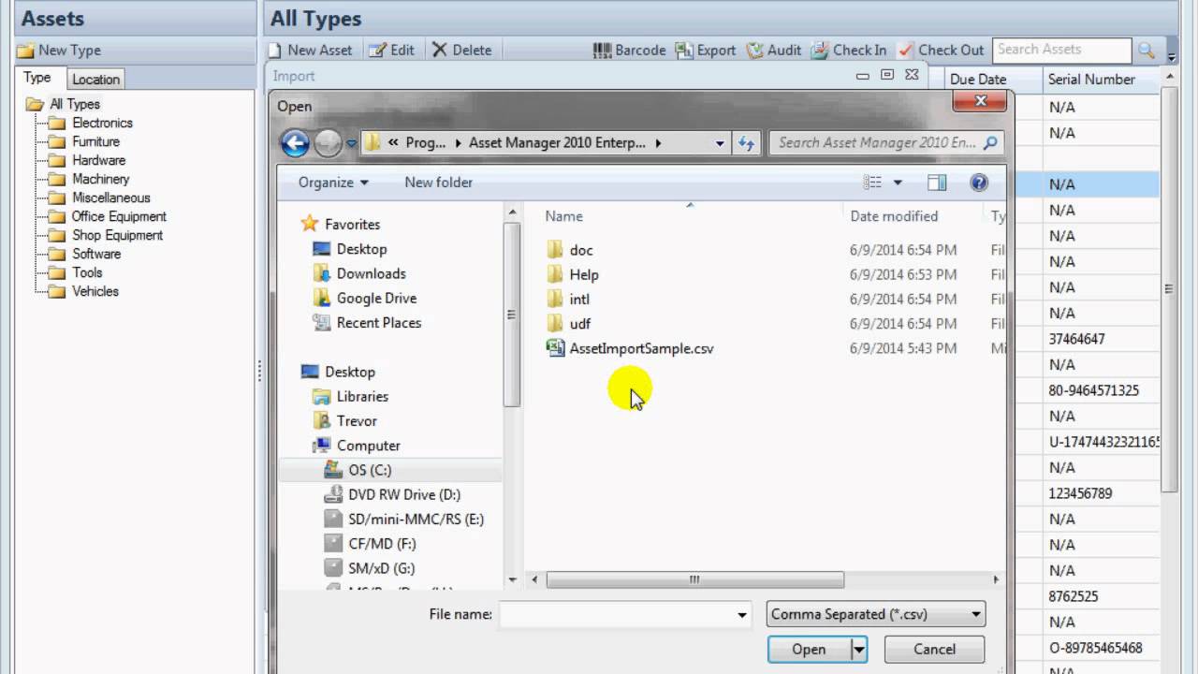Open the Comma Separated file type dropdown
This screenshot has width=1198, height=674.
876,615
